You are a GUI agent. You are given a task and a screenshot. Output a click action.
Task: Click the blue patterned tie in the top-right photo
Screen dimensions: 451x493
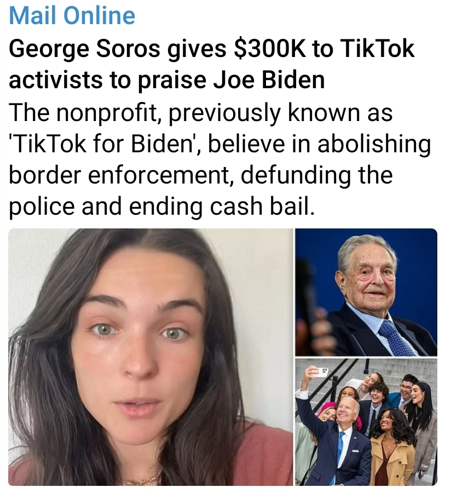point(396,339)
